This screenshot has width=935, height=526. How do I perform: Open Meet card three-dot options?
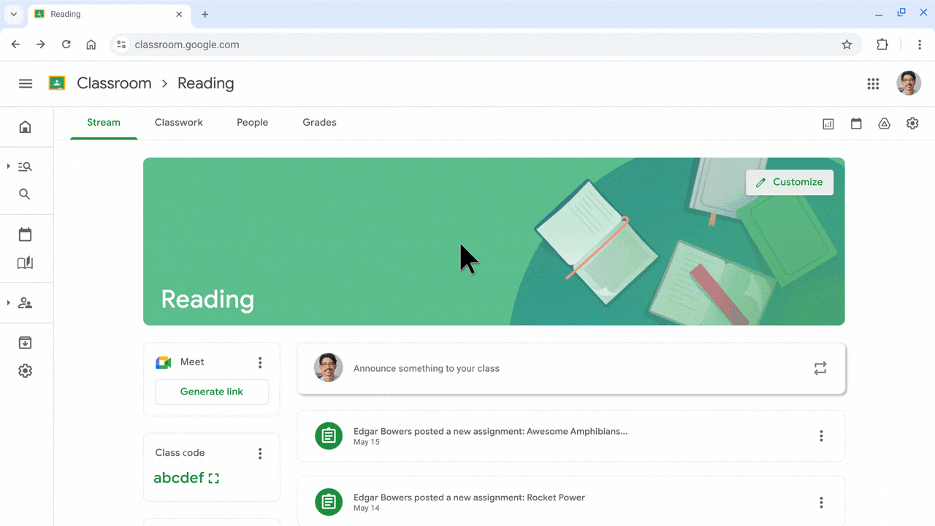click(x=260, y=362)
